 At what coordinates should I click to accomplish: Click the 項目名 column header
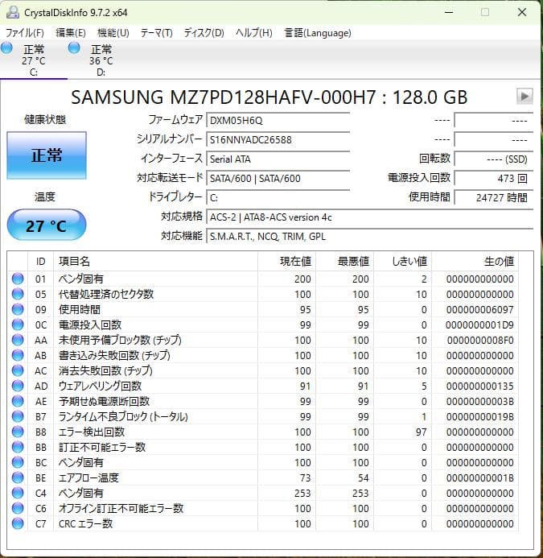(x=155, y=262)
